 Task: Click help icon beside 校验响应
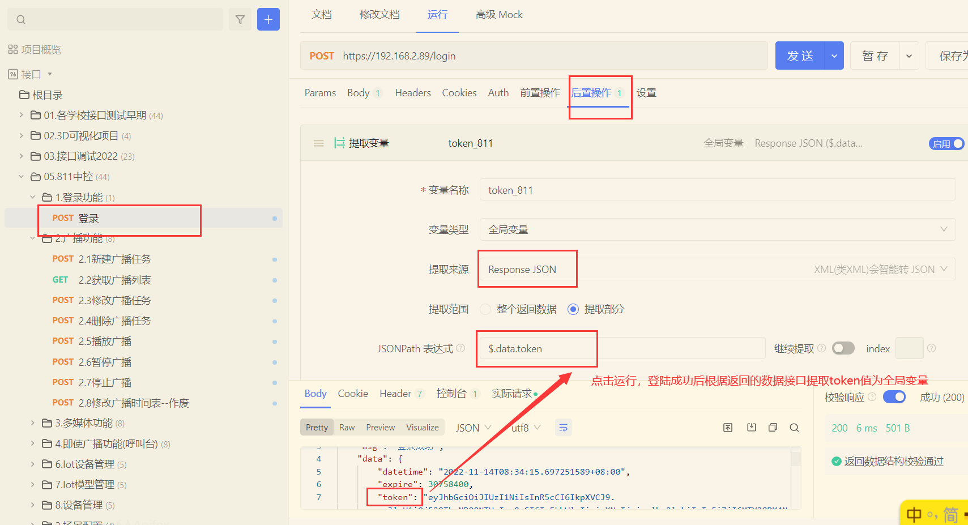872,397
